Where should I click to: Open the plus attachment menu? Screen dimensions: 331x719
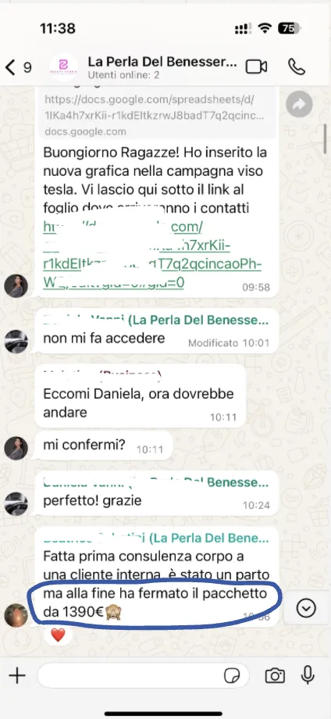point(17,675)
